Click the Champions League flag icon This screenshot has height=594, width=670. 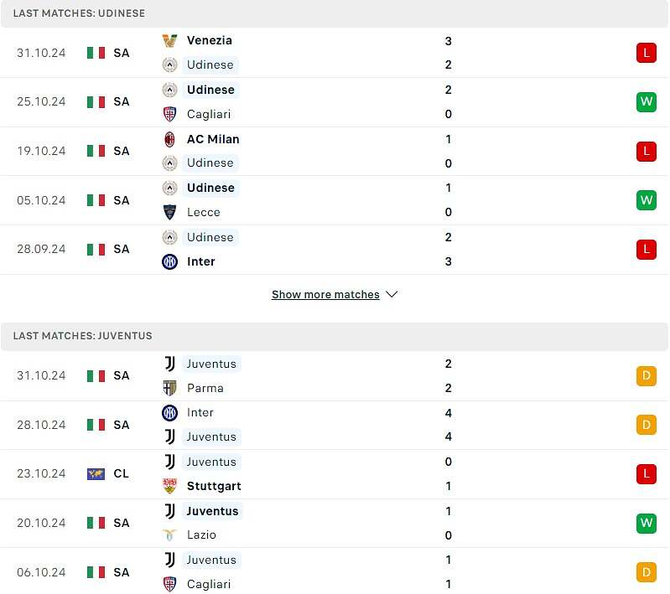(96, 474)
